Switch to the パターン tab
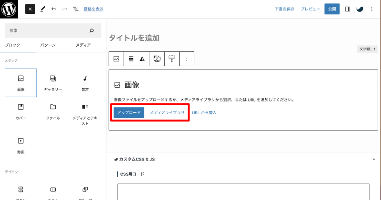This screenshot has height=200, width=381. click(x=48, y=45)
